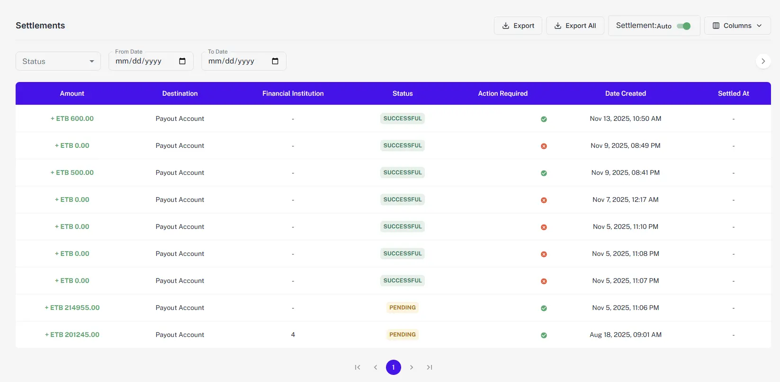Click the Export All button
Screen dimensions: 780x382
coord(575,26)
